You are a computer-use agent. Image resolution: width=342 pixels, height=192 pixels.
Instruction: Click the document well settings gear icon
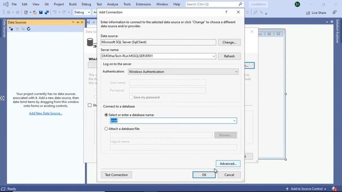[332, 22]
